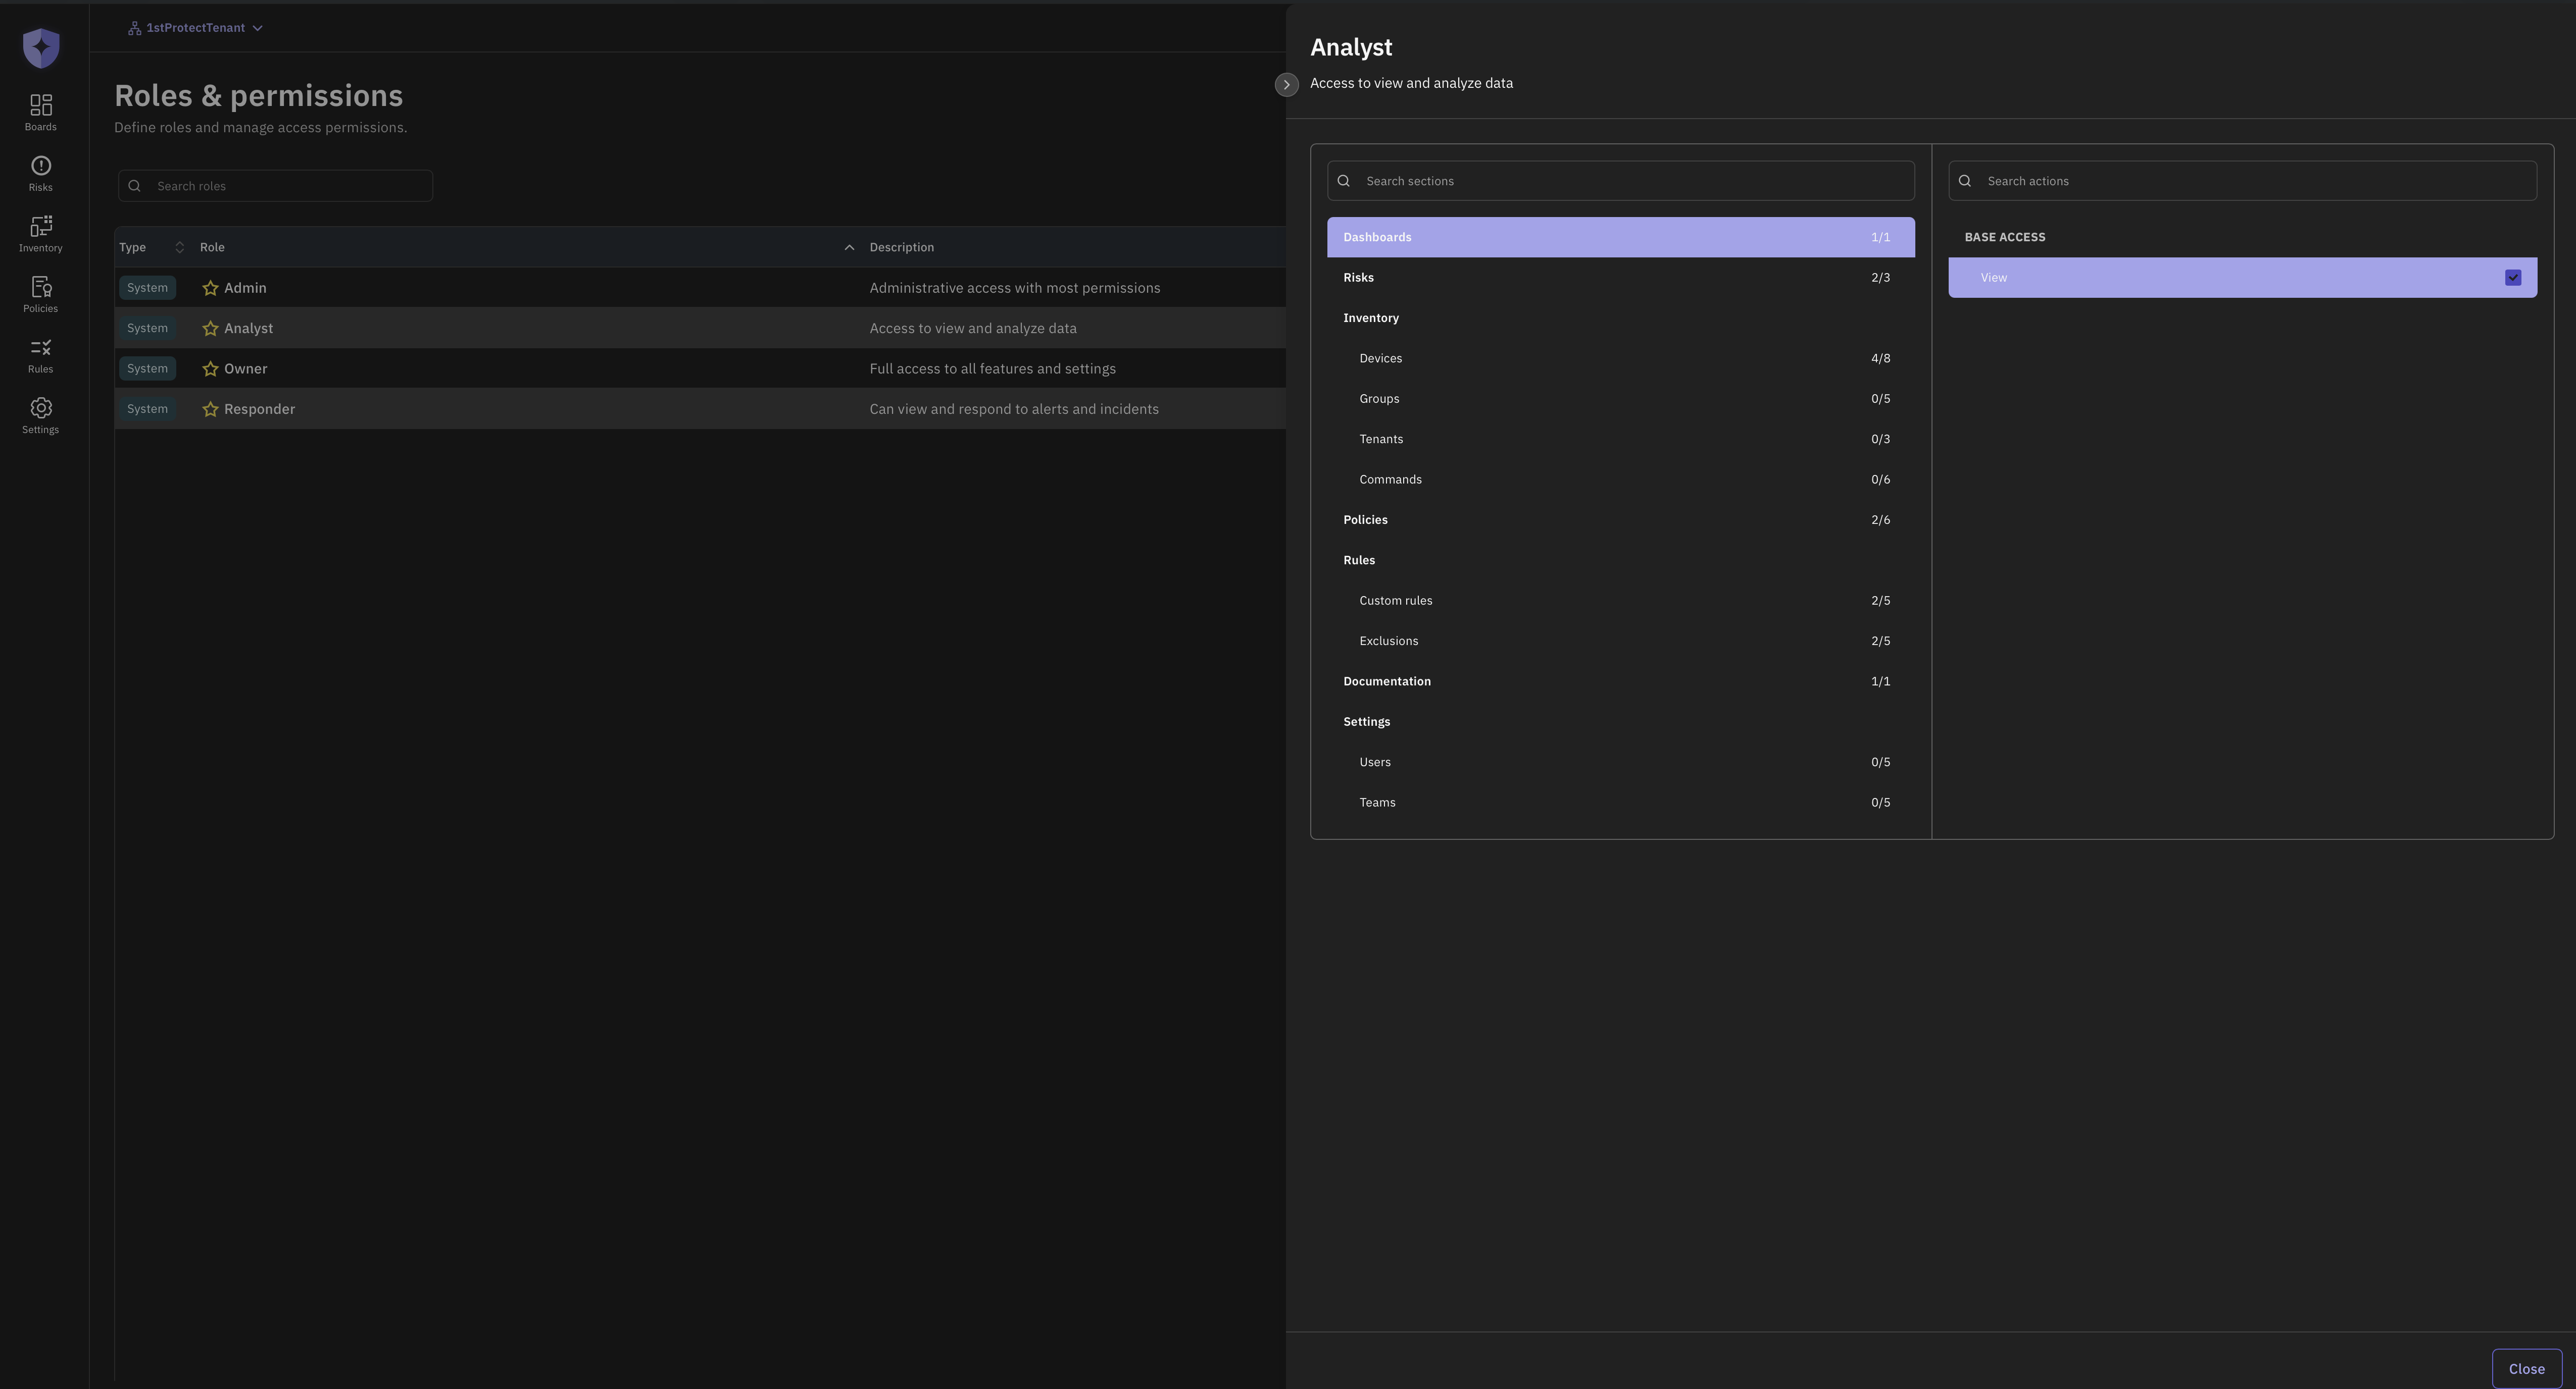Click 'Can view and respond to alerts' description
Screen dimensions: 2576x1389
coord(1014,409)
